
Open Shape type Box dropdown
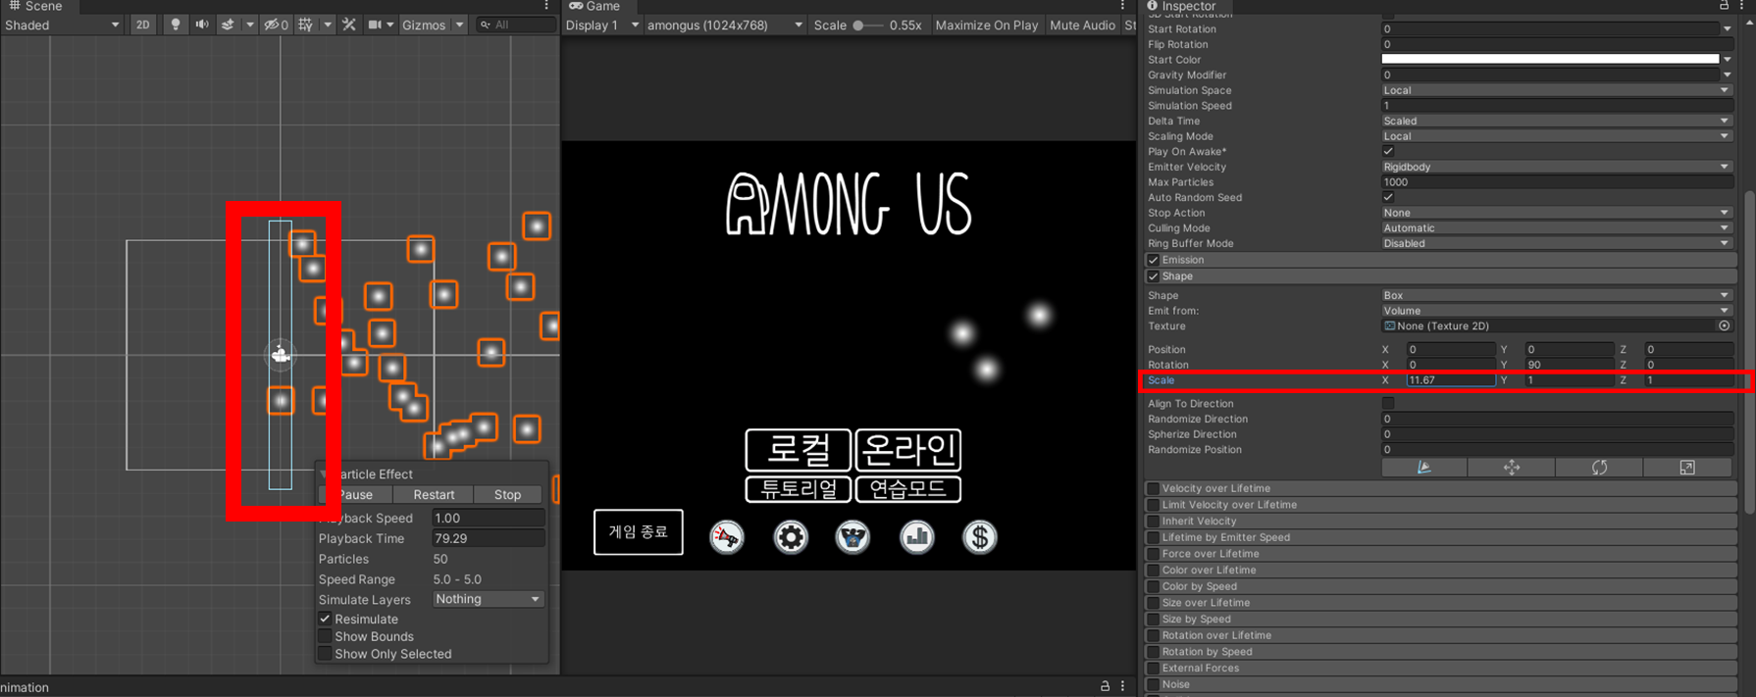point(1556,295)
